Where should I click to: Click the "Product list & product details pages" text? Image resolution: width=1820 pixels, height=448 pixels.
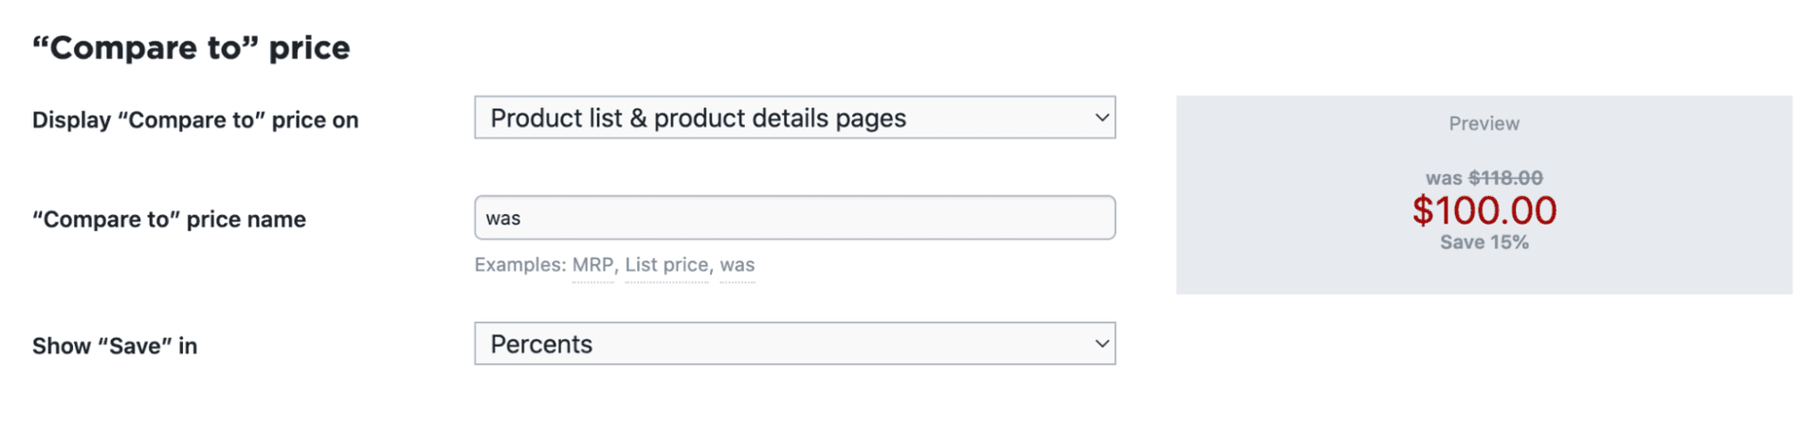tap(698, 118)
